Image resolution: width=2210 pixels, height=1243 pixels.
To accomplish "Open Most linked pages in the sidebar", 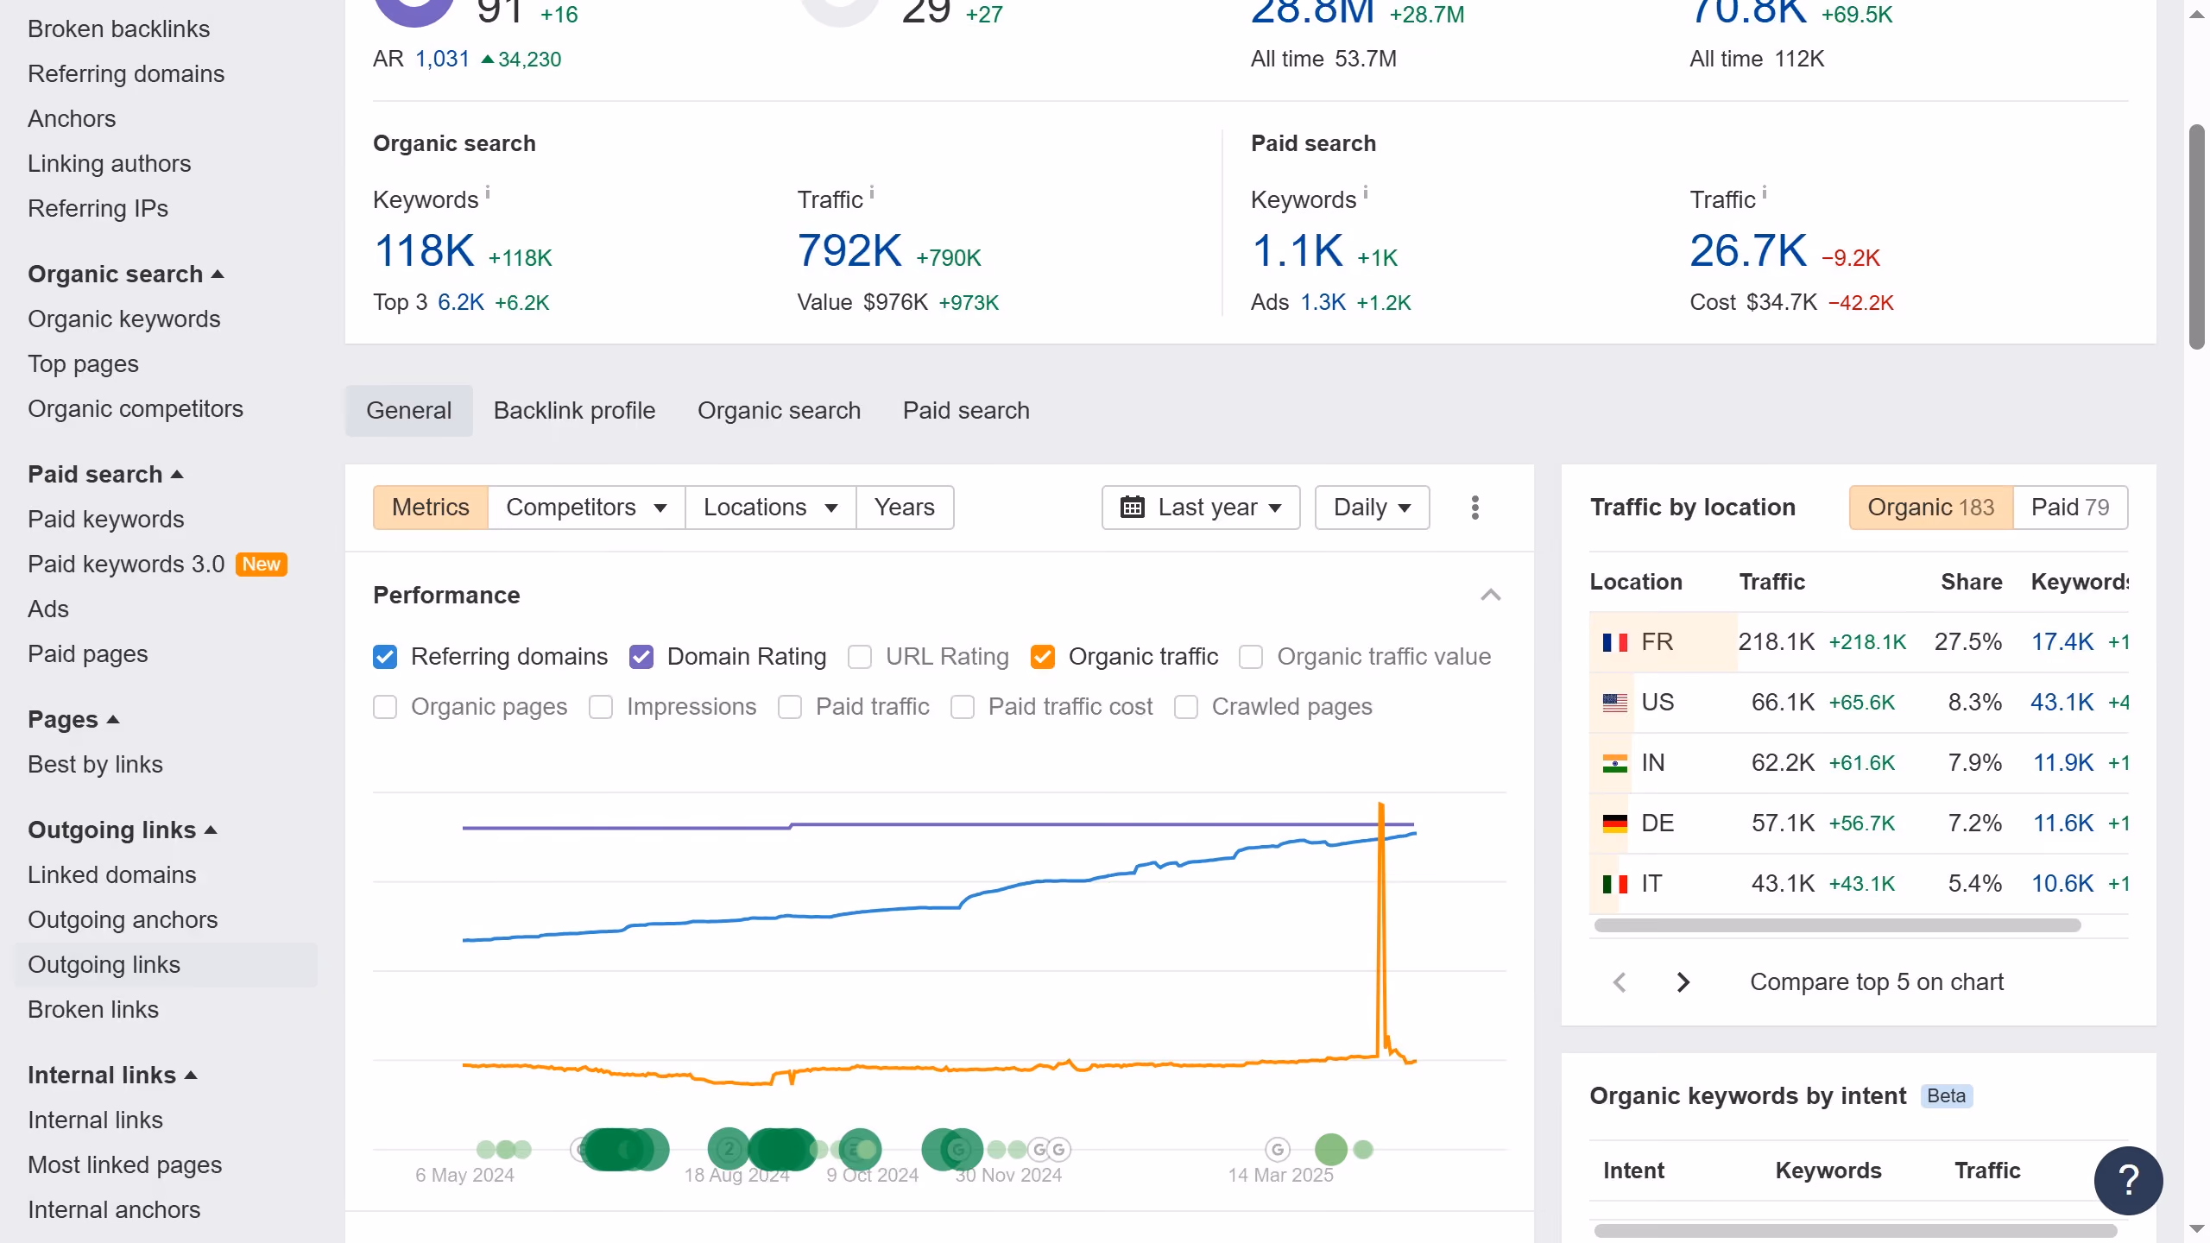I will pyautogui.click(x=124, y=1165).
